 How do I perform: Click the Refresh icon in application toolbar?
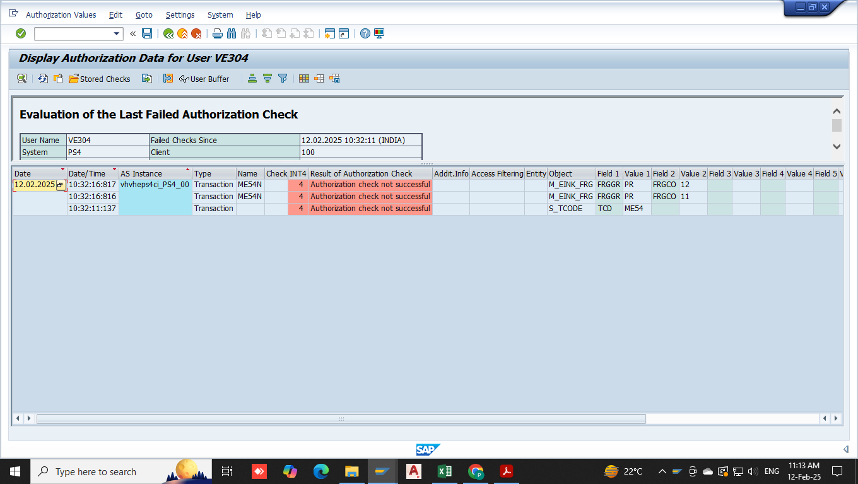point(43,79)
